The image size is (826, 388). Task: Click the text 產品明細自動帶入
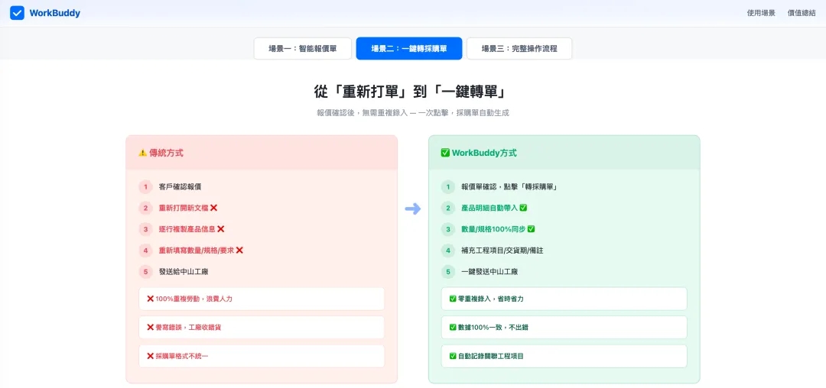[489, 209]
